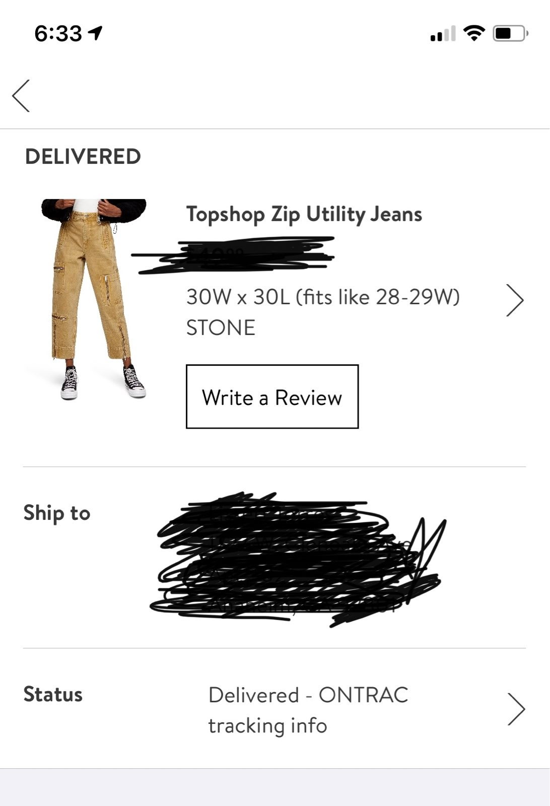Image resolution: width=550 pixels, height=806 pixels.
Task: Tap the Ship to label
Action: (x=57, y=513)
